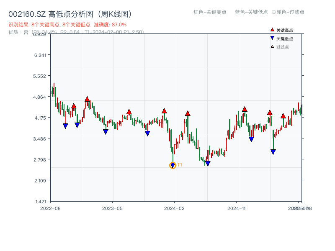Viewport: 335px width, 251px height.
Task: Click the rightmost red triangle marker on the chart
Action: pyautogui.click(x=283, y=116)
